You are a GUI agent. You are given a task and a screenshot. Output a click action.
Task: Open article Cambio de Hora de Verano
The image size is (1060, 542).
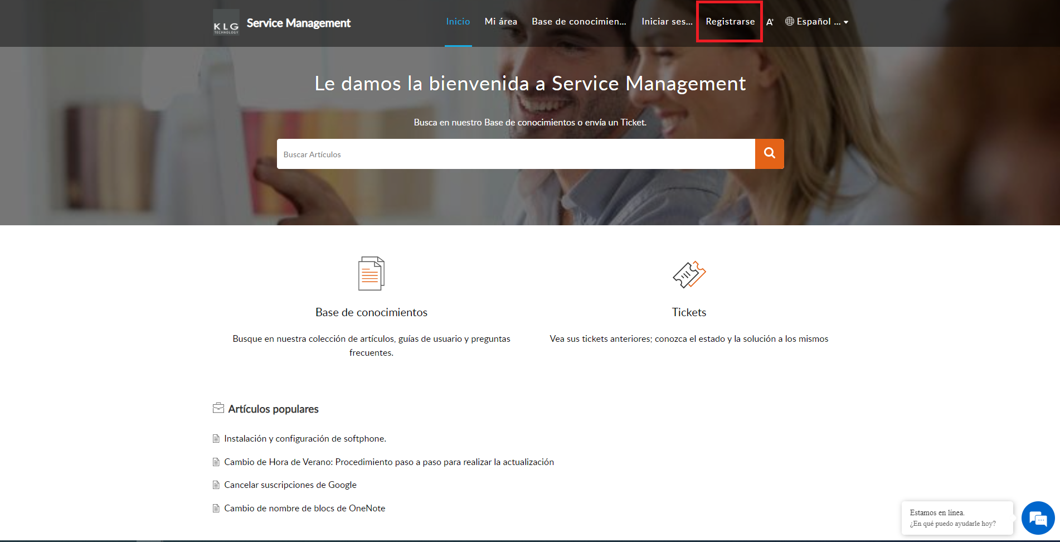[389, 462]
